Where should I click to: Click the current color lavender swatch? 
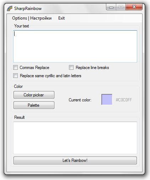pos(107,100)
